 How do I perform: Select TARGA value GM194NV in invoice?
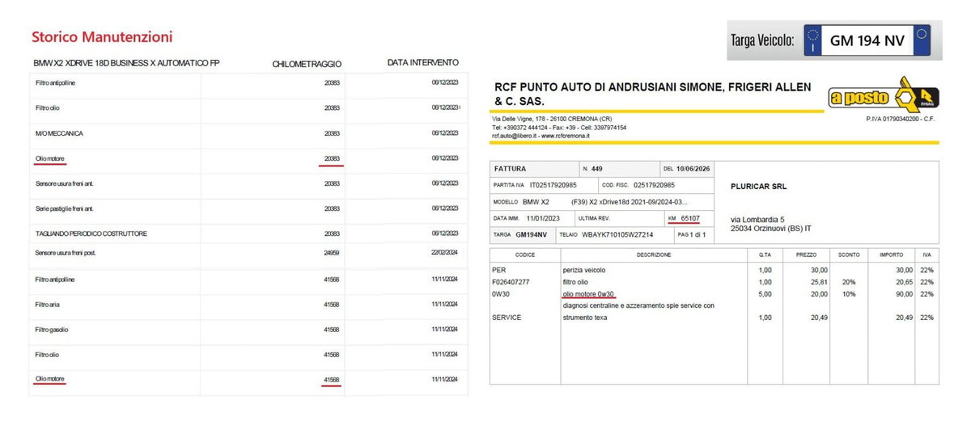pos(531,234)
